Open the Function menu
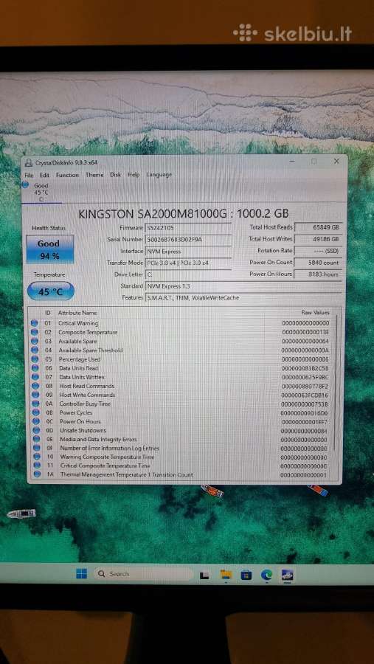374x664 pixels. [x=67, y=175]
